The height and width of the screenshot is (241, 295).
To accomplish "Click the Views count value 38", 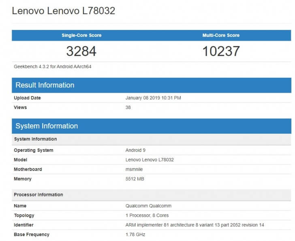I will pyautogui.click(x=128, y=107).
